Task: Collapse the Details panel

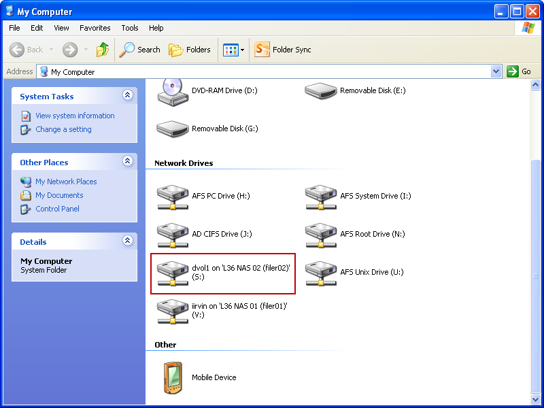Action: [128, 241]
